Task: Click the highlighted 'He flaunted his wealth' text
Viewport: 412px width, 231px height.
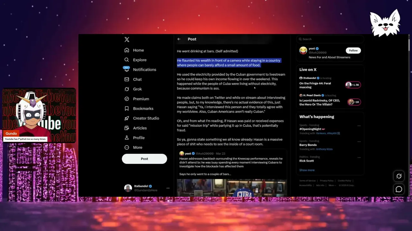Action: (x=229, y=63)
